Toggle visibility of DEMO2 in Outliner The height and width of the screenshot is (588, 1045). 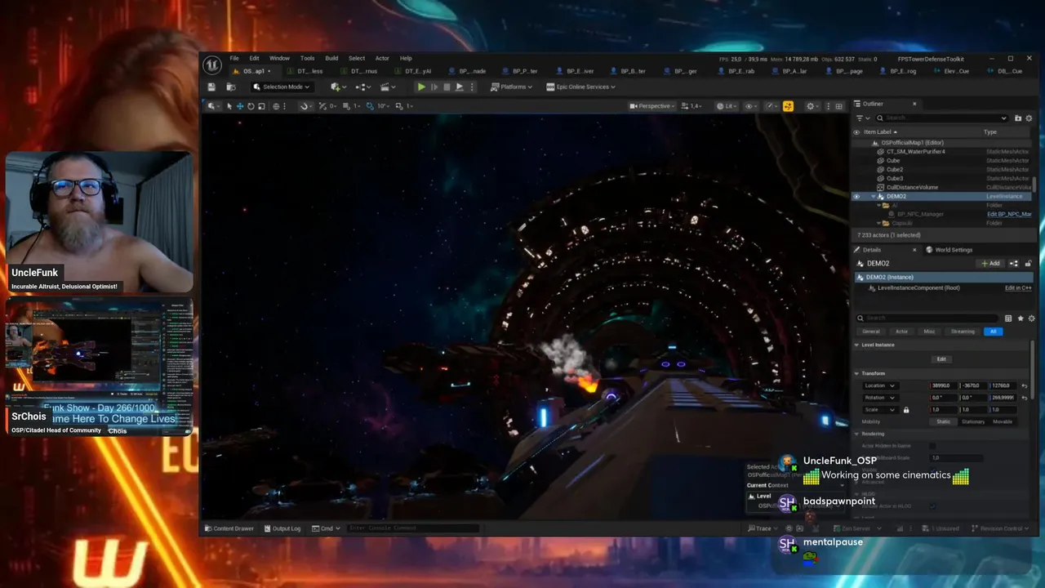[x=856, y=197]
